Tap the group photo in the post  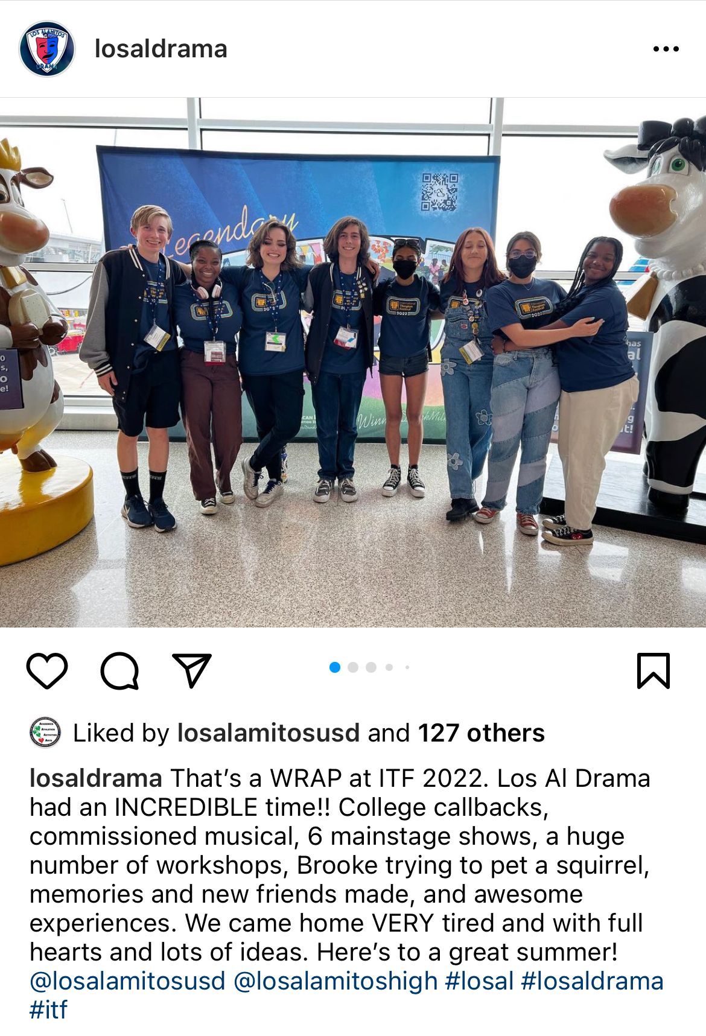tap(353, 363)
